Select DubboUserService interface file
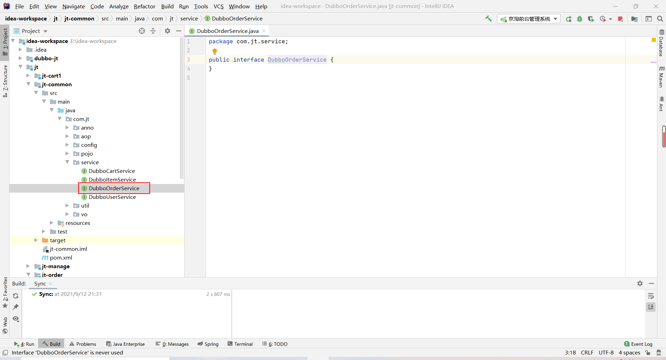The height and width of the screenshot is (360, 666). pos(112,197)
